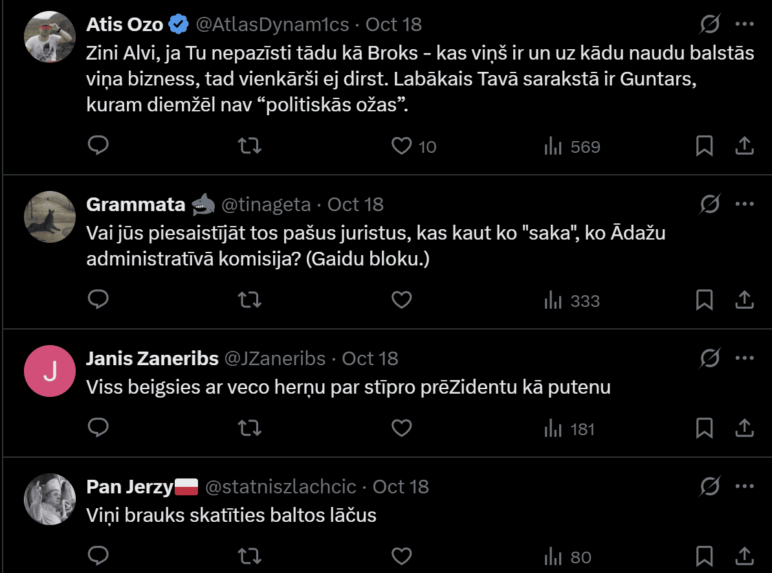This screenshot has height=573, width=772.
Task: Expand more options for Pan Jerzy's tweet
Action: pyautogui.click(x=745, y=486)
